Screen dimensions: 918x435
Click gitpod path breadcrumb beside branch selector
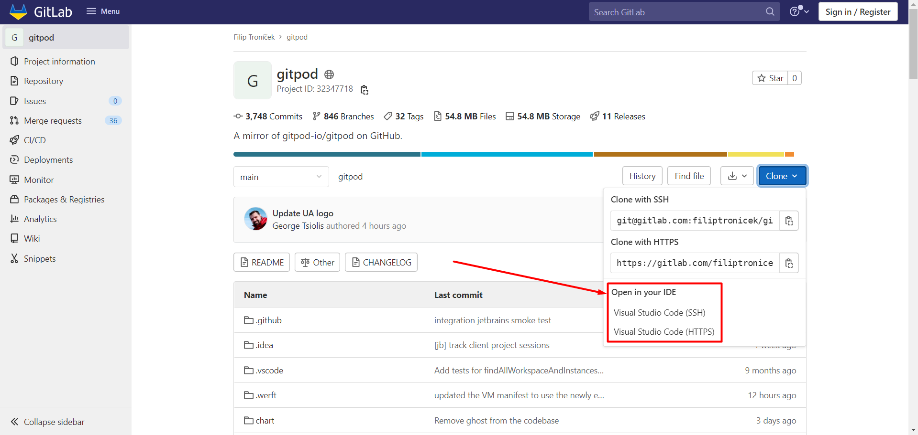click(350, 176)
